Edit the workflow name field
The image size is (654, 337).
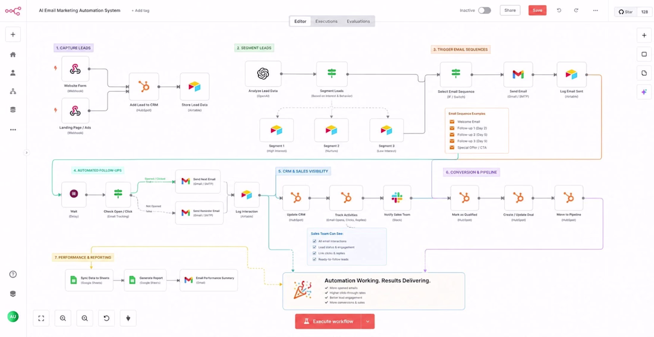[79, 11]
